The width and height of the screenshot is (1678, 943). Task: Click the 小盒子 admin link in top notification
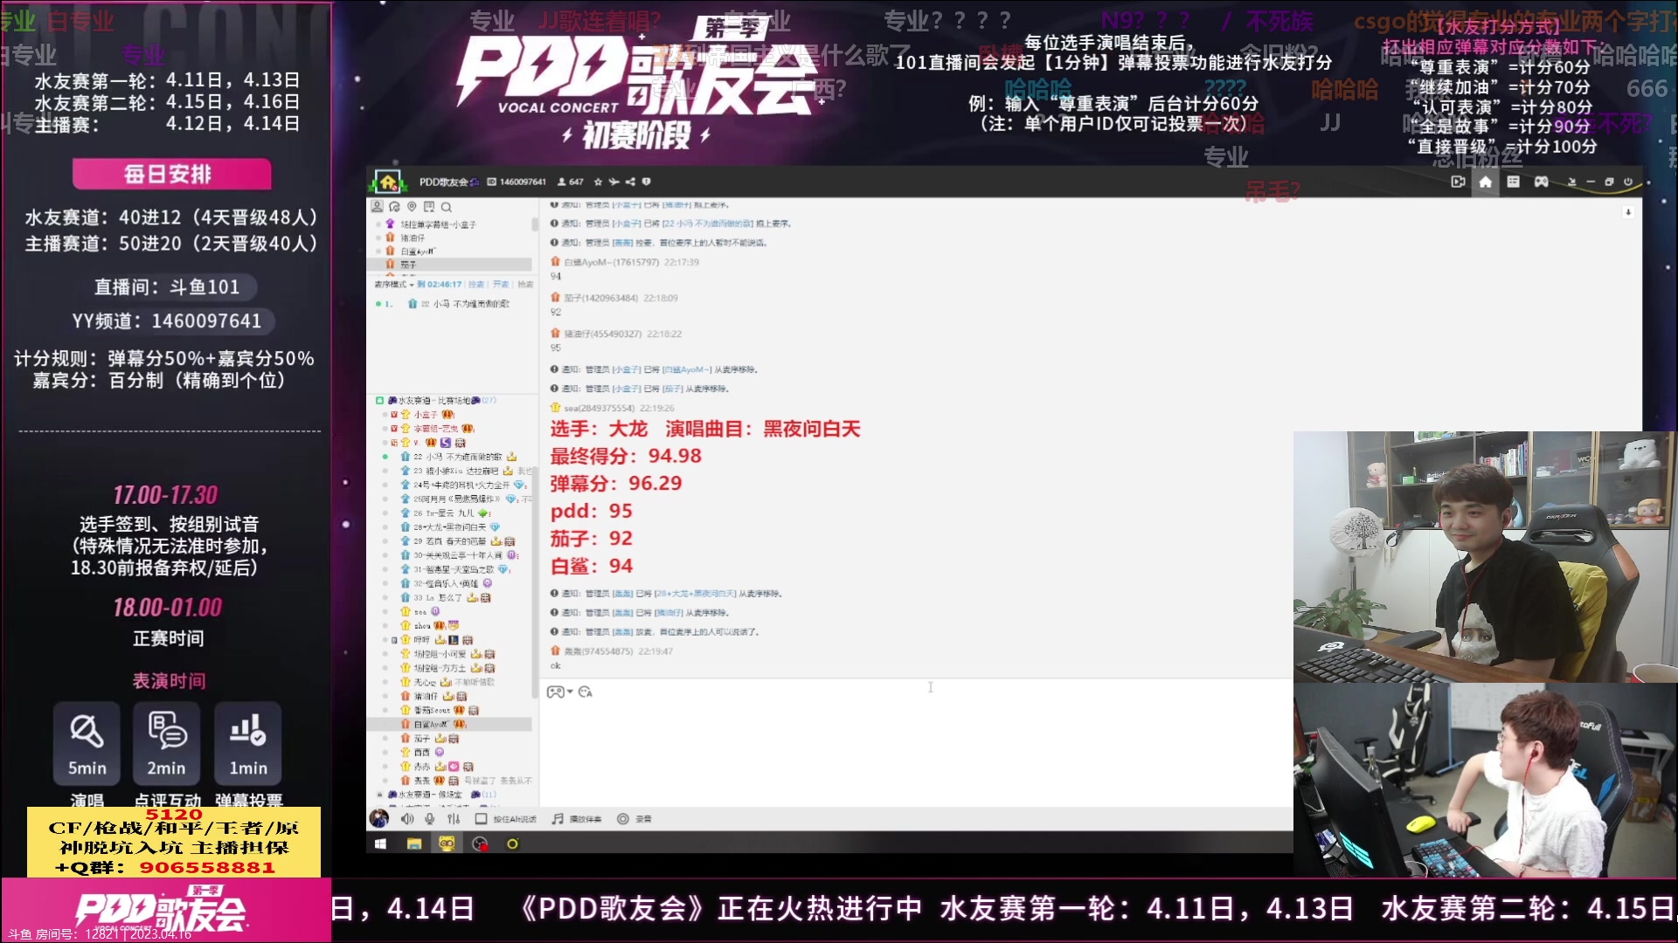click(627, 204)
